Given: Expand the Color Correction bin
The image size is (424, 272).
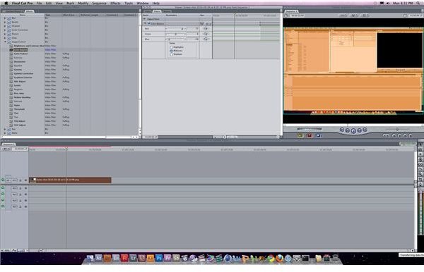Looking at the screenshot, I should [x=5, y=30].
